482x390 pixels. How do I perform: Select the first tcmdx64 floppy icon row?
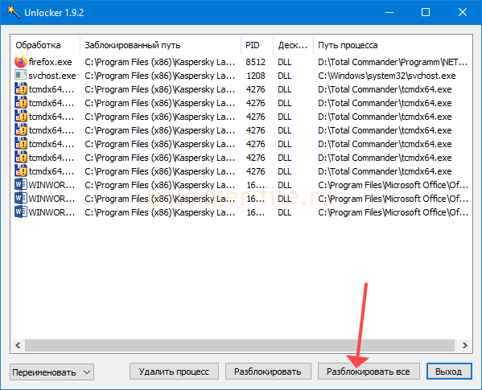[x=21, y=89]
